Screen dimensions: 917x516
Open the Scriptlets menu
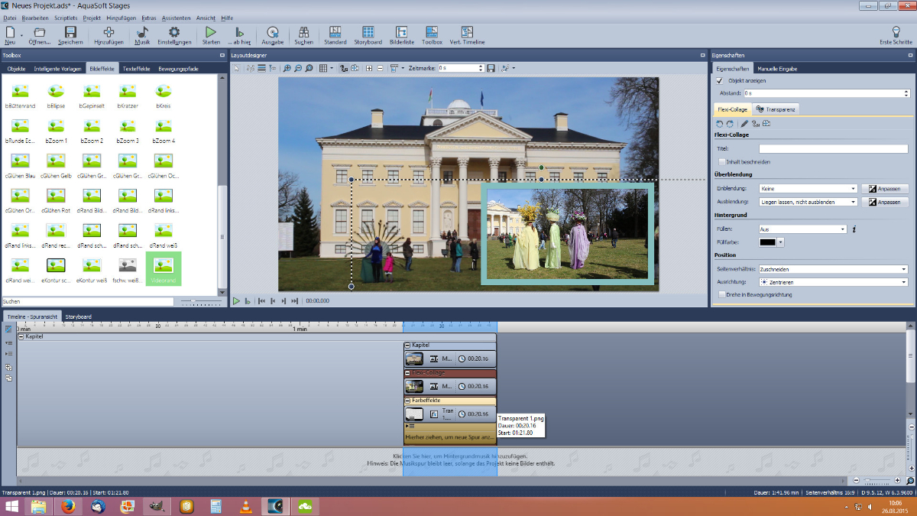click(x=66, y=18)
